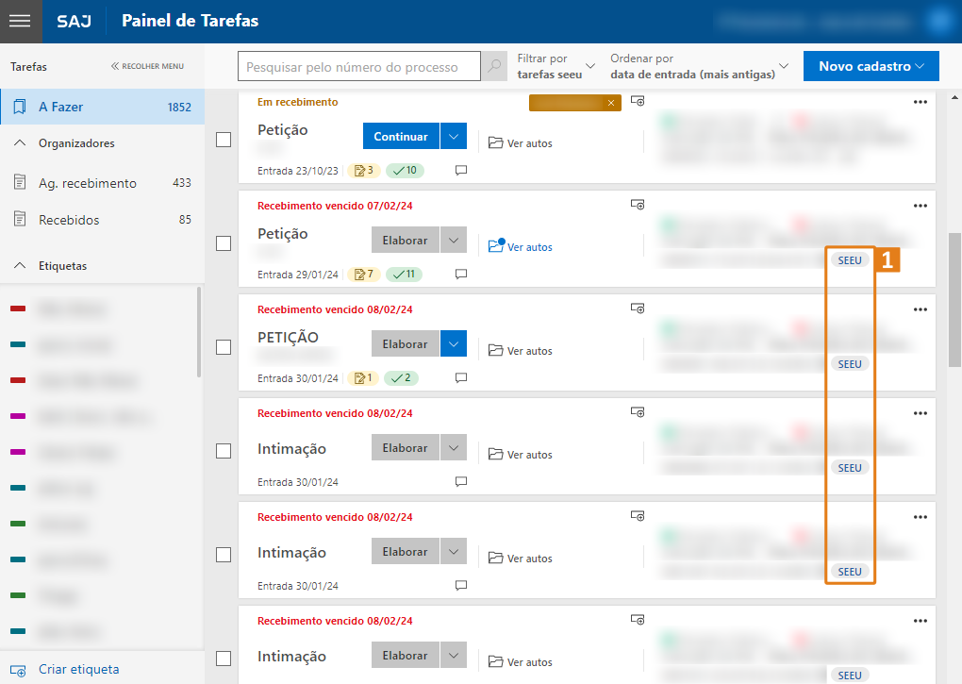Open the hamburger main menu
Viewport: 962px width, 684px height.
[21, 21]
